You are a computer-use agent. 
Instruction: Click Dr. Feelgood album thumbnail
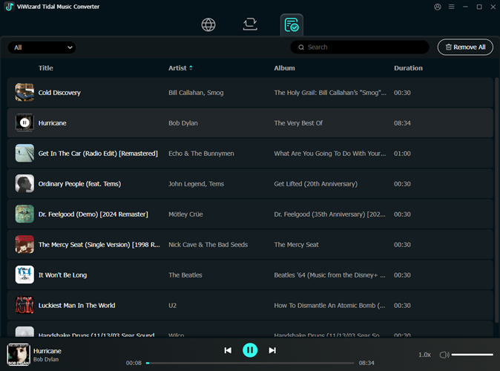coord(24,214)
